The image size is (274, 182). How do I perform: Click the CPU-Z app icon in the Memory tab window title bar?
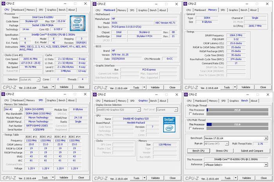click(x=185, y=4)
